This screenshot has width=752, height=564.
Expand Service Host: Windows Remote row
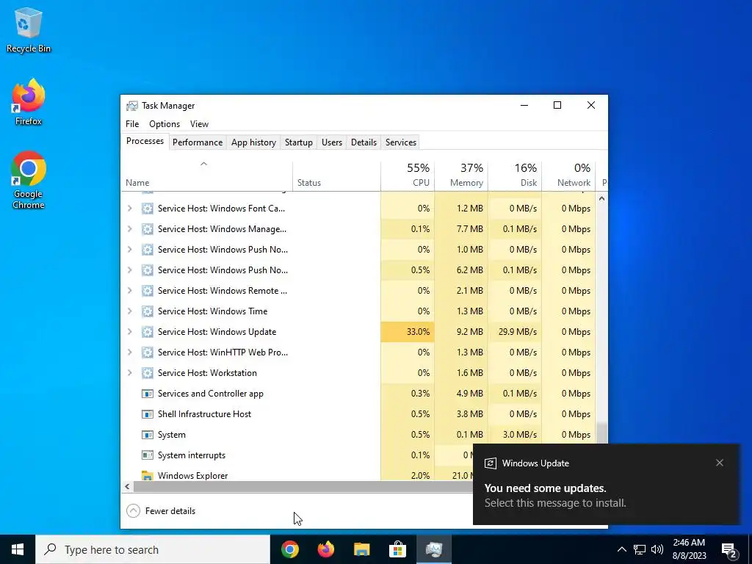(x=129, y=291)
